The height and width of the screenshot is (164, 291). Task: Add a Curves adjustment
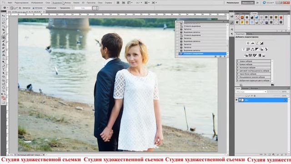257,43
